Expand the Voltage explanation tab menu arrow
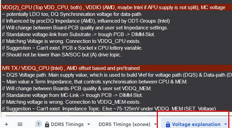 [x=226, y=124]
